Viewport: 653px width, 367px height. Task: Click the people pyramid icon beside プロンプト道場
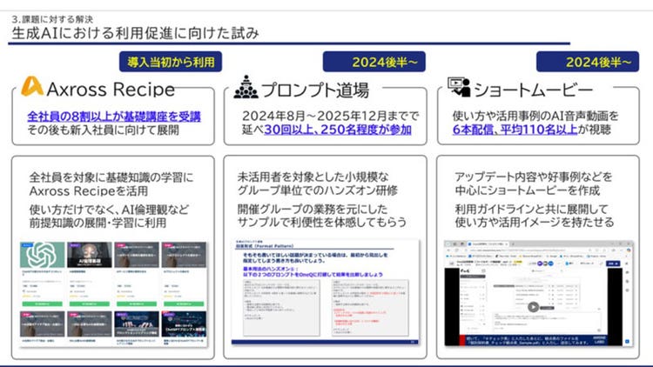[x=246, y=87]
